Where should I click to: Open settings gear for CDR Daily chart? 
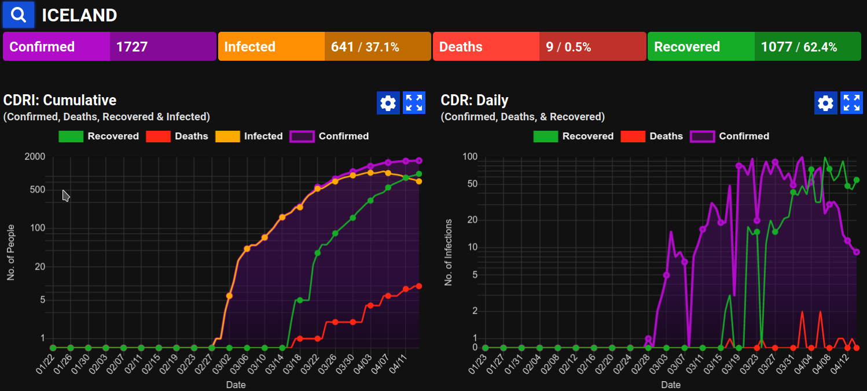pyautogui.click(x=825, y=103)
